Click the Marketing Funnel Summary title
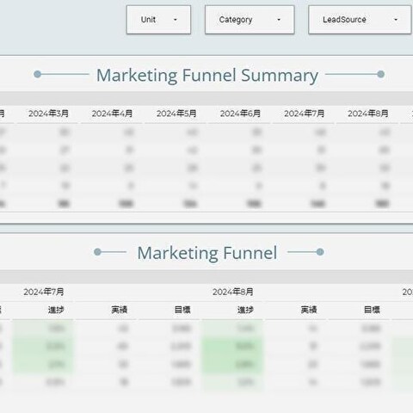The image size is (413, 413). pyautogui.click(x=207, y=76)
